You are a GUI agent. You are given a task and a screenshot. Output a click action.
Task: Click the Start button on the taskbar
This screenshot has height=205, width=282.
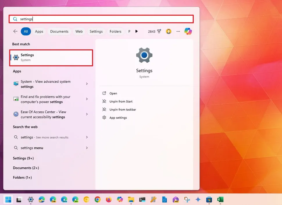pos(8,200)
